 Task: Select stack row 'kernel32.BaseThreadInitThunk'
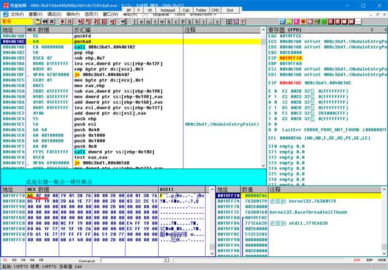pos(298,212)
